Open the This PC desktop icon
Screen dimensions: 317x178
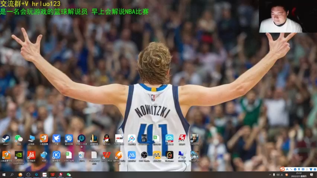pos(31,140)
